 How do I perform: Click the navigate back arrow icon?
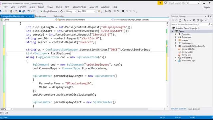point(1,11)
